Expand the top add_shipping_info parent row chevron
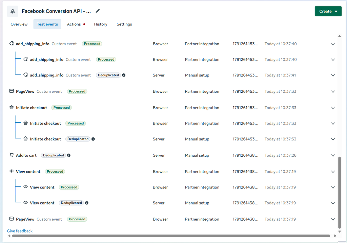This screenshot has height=243, width=347. click(333, 44)
